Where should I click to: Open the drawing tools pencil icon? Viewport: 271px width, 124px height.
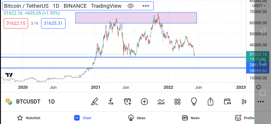point(94,101)
